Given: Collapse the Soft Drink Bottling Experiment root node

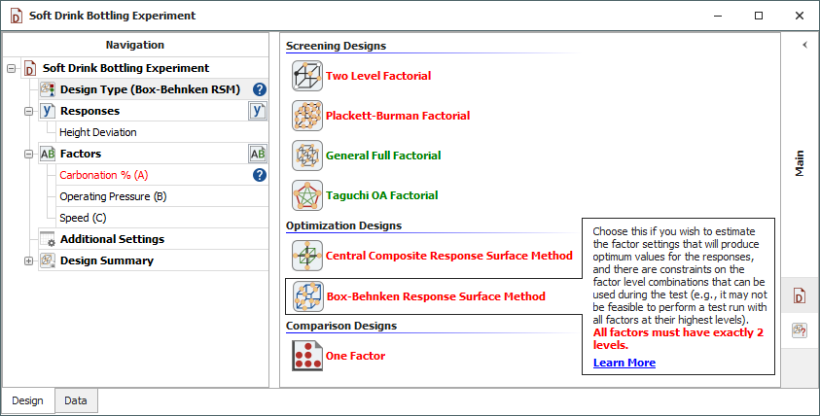Looking at the screenshot, I should coord(11,68).
